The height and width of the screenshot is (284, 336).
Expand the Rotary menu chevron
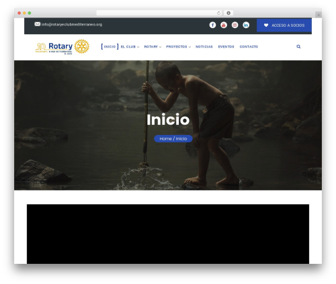160,47
